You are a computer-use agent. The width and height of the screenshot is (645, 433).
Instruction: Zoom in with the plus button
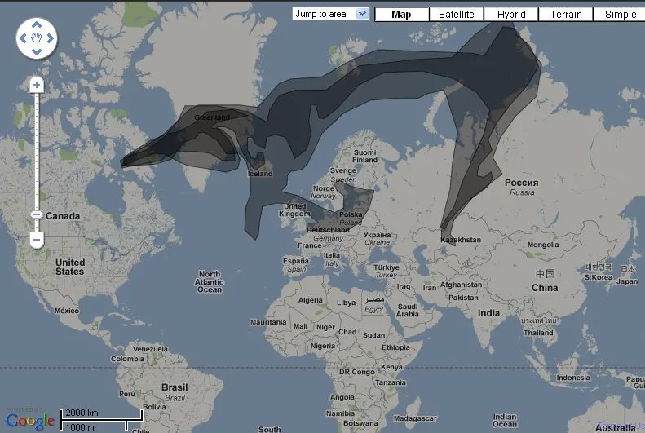[37, 85]
